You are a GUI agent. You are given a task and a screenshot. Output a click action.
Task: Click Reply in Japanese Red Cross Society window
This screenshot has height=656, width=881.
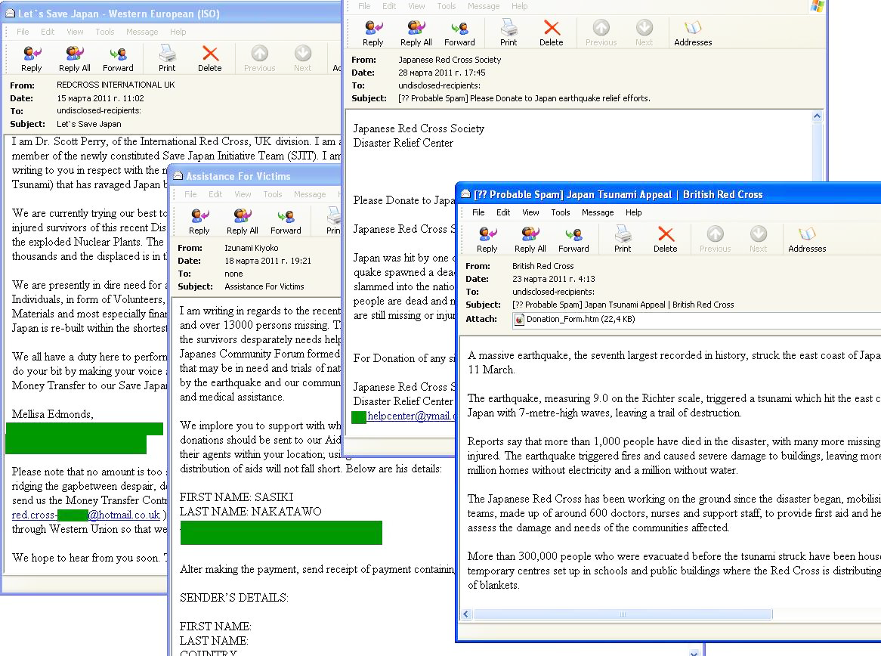pos(372,33)
